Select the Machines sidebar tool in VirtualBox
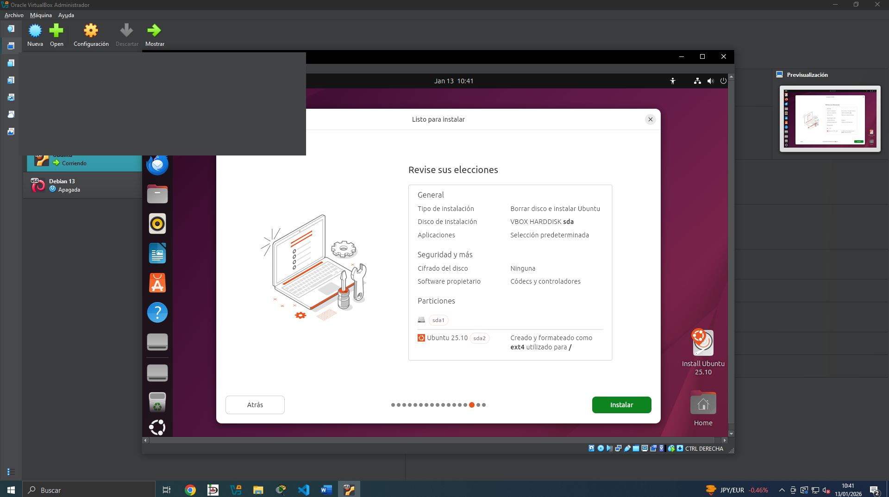This screenshot has width=889, height=497. (x=11, y=46)
